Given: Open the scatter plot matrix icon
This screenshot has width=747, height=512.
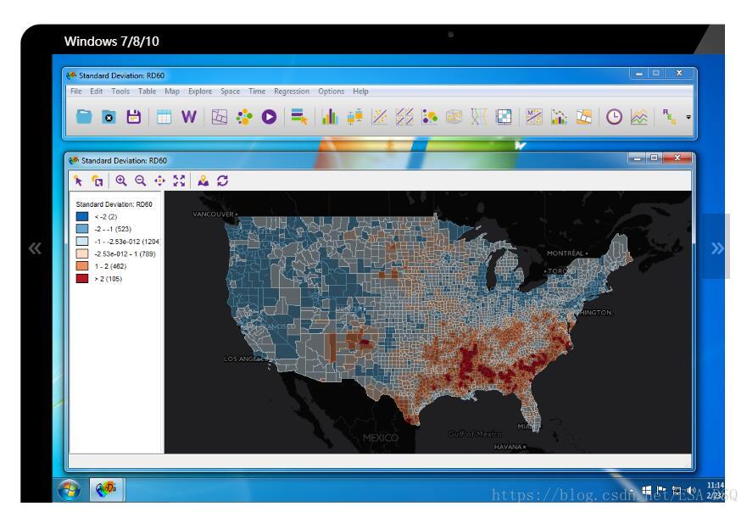Looking at the screenshot, I should (404, 116).
